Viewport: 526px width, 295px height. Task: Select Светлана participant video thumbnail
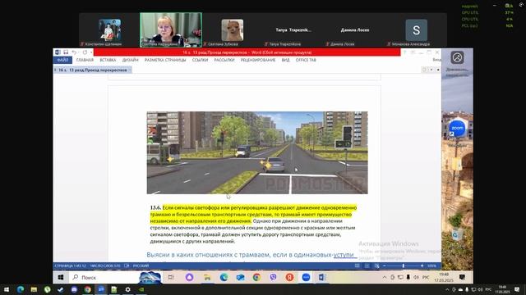tap(171, 29)
